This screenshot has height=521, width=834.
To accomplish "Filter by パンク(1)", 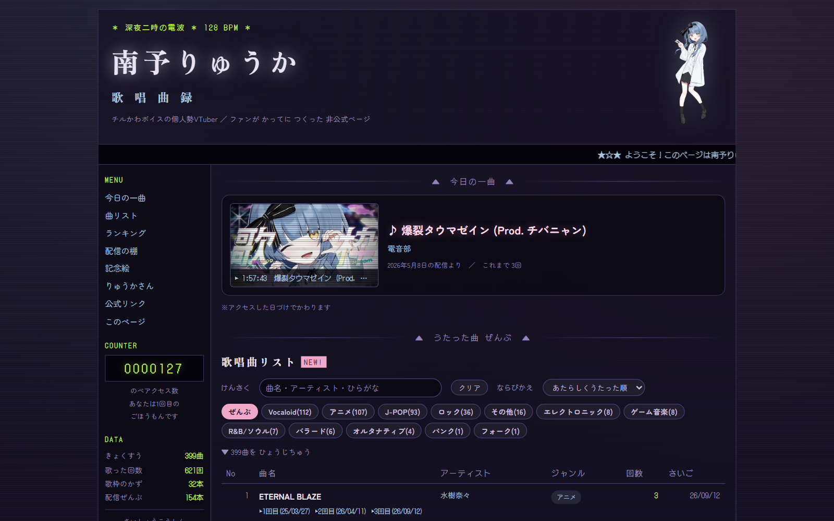I will (448, 431).
